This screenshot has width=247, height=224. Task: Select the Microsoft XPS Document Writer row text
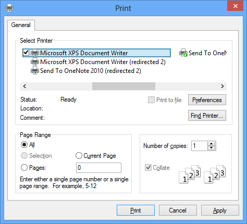click(x=84, y=53)
